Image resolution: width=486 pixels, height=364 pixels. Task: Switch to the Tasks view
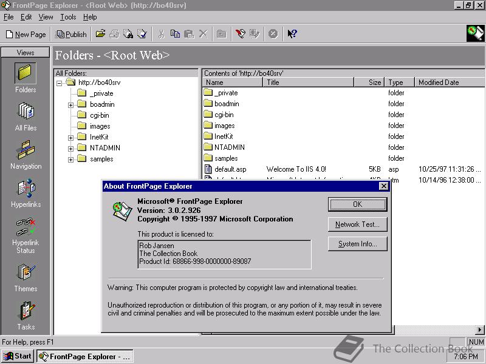(x=26, y=315)
